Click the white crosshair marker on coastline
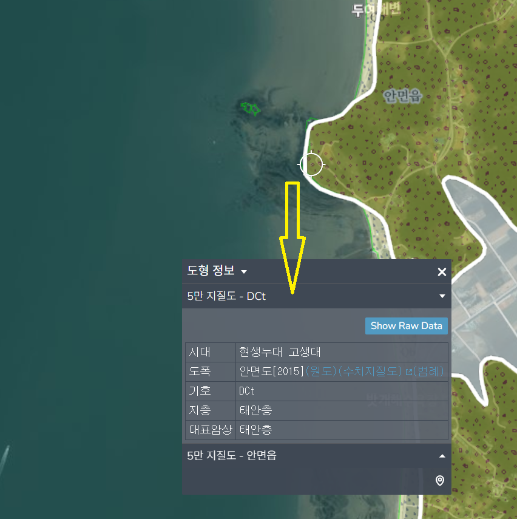Viewport: 517px width, 519px height. [x=311, y=164]
